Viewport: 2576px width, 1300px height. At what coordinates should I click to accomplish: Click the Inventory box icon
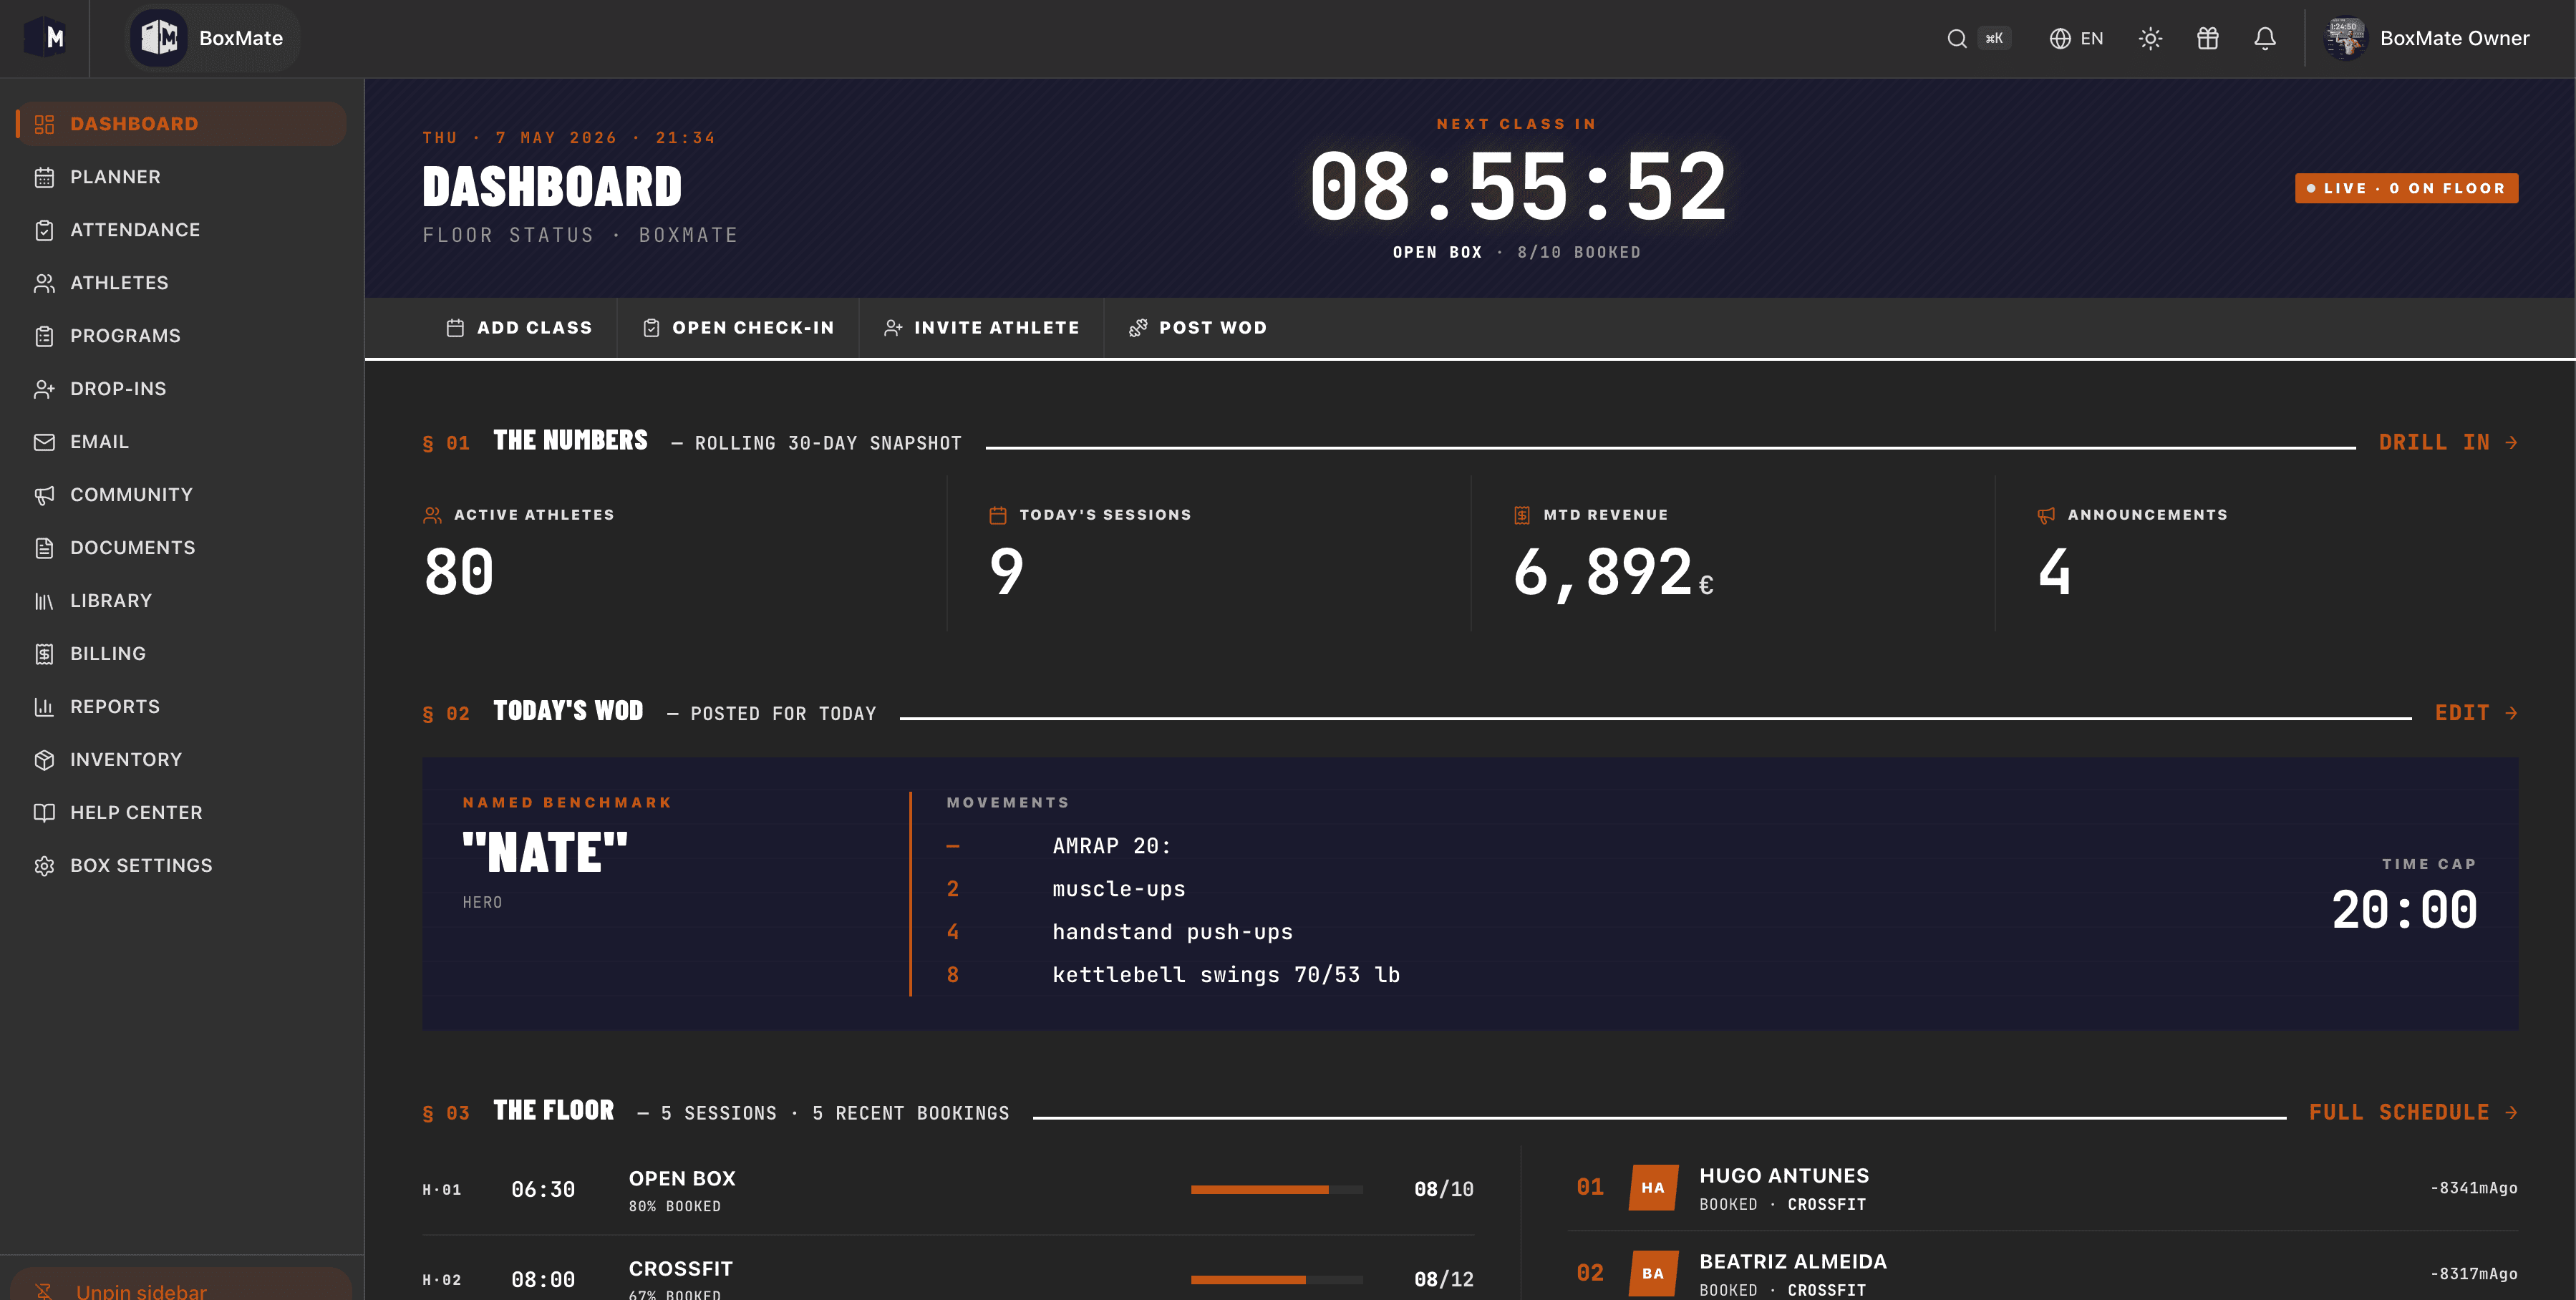pos(44,760)
